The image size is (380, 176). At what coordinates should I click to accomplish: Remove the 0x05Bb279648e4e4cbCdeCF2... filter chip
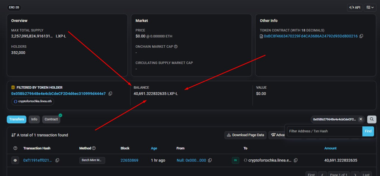point(361,119)
